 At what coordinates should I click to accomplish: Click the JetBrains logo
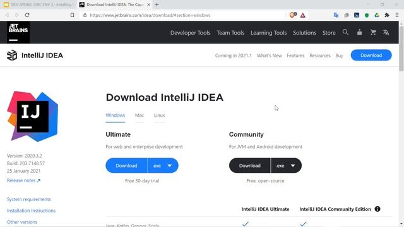point(18,32)
